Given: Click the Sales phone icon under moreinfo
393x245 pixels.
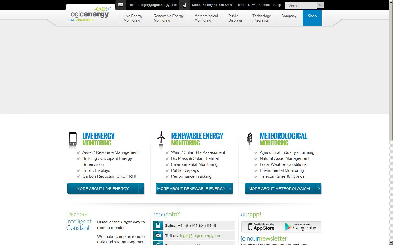Looking at the screenshot, I should [x=158, y=225].
